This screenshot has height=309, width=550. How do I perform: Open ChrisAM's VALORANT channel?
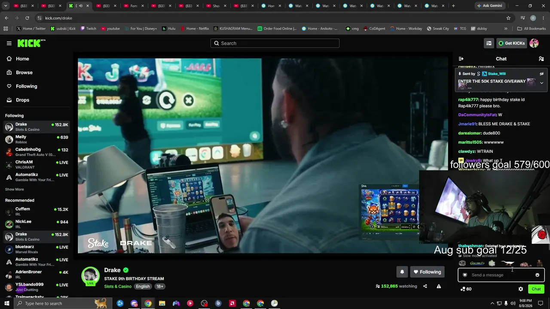coord(37,164)
